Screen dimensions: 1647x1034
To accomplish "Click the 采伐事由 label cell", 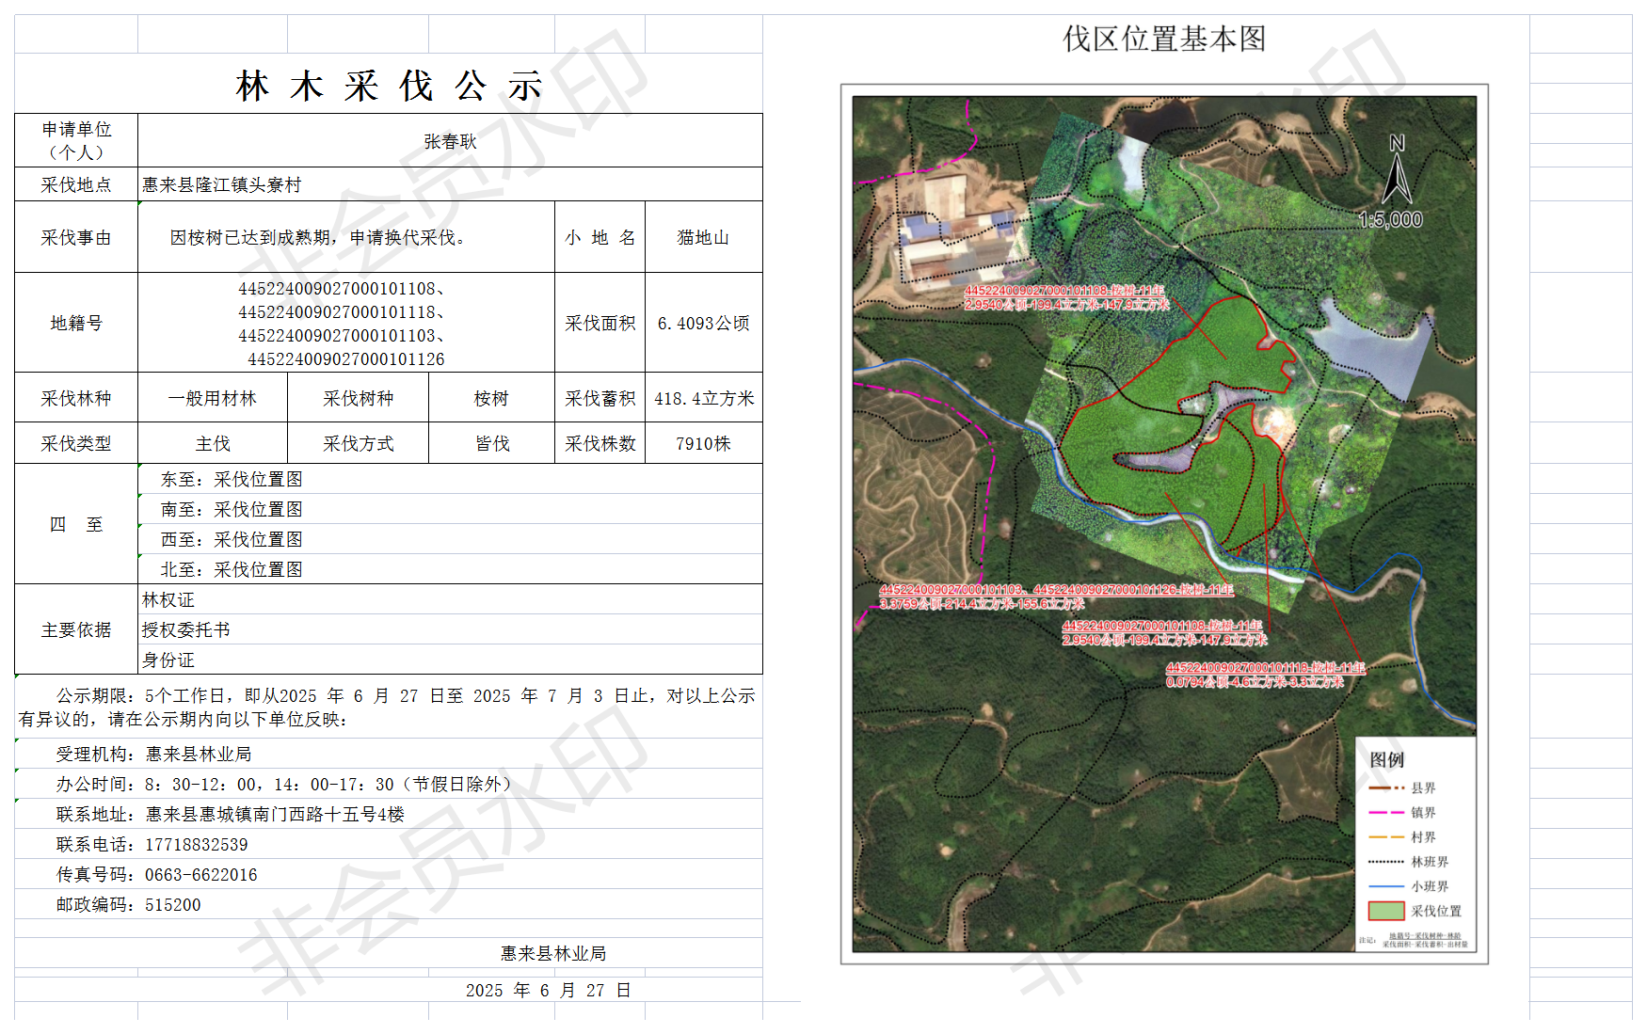I will pyautogui.click(x=76, y=237).
